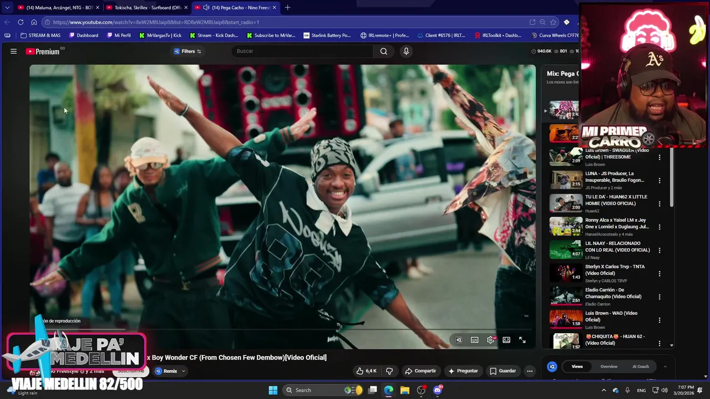Dislike the video
This screenshot has height=399, width=710.
tap(389, 371)
